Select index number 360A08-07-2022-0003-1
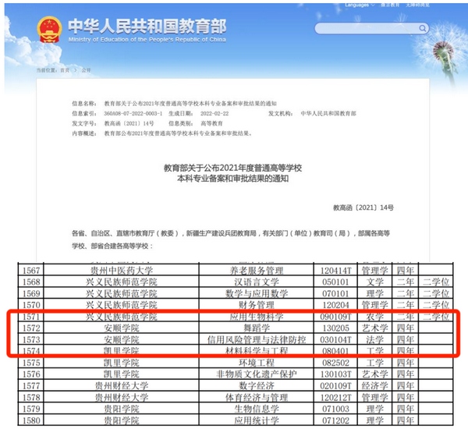This screenshot has height=429, width=468. pyautogui.click(x=133, y=113)
